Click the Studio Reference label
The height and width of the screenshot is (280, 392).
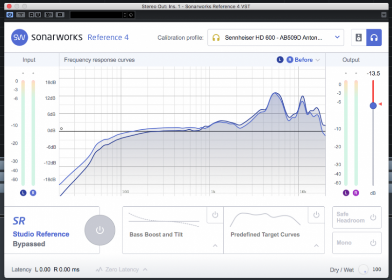point(41,234)
